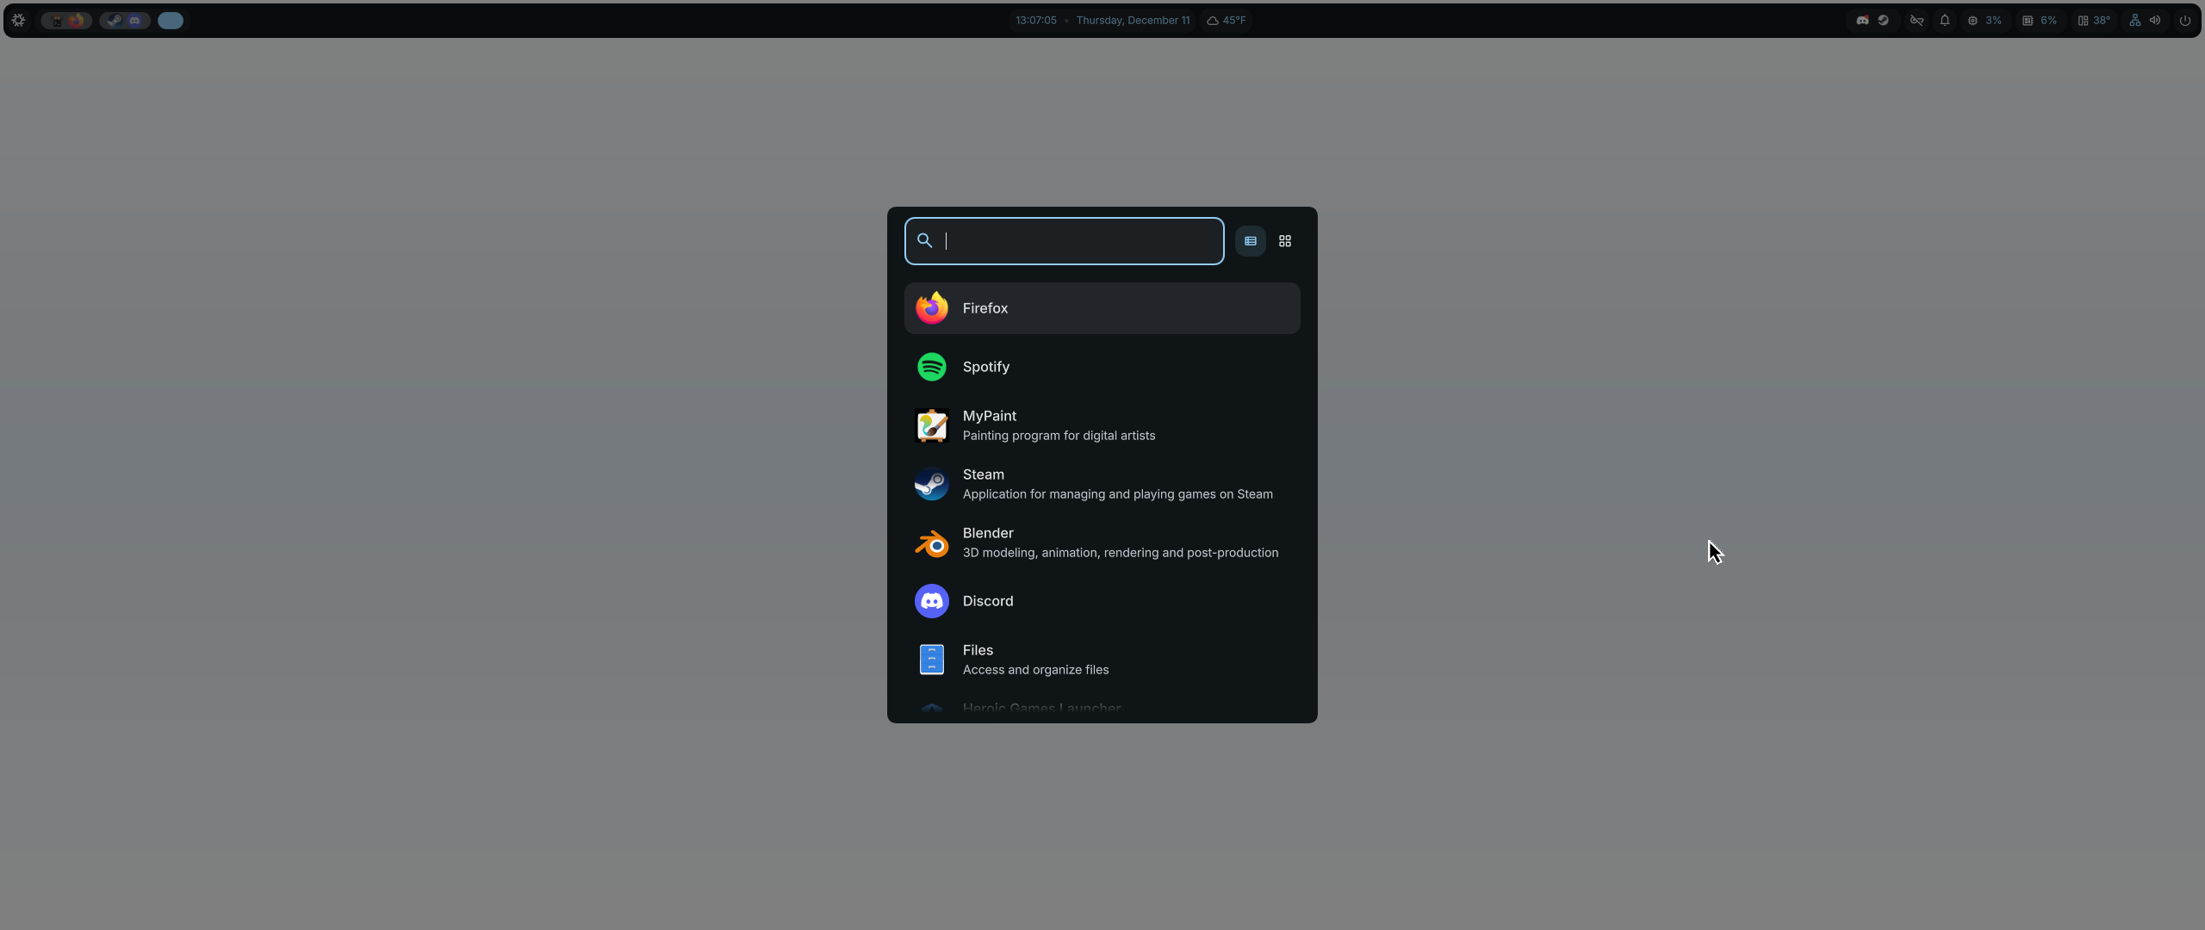Toggle the crossed-out input icon in the tray
The width and height of the screenshot is (2205, 930).
1917,20
